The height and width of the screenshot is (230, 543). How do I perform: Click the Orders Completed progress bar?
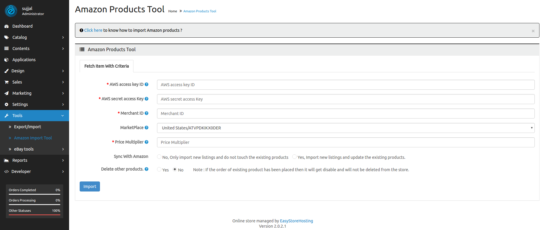click(x=34, y=194)
